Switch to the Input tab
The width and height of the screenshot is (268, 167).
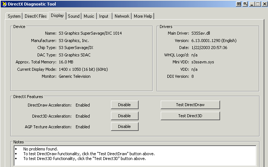click(x=104, y=16)
